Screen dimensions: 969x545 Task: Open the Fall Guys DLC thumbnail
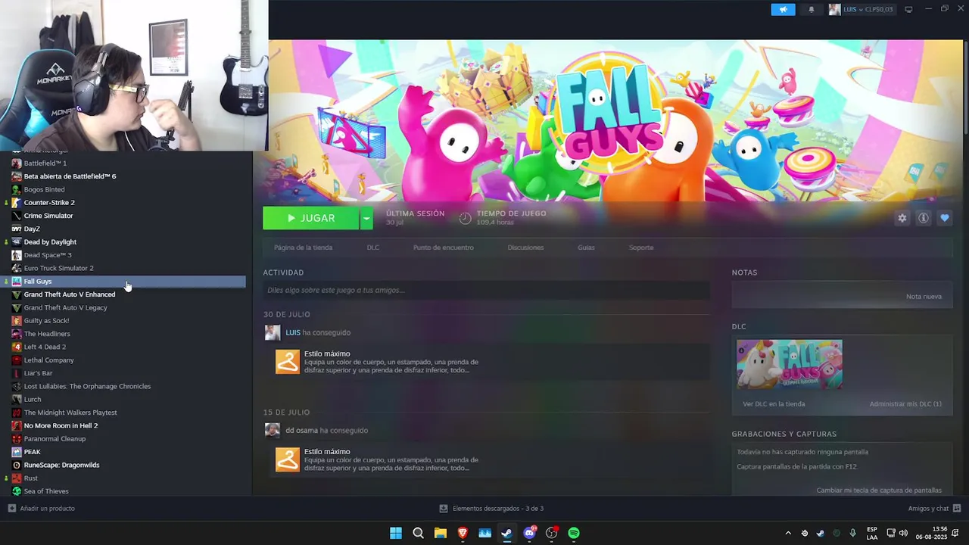(x=789, y=364)
